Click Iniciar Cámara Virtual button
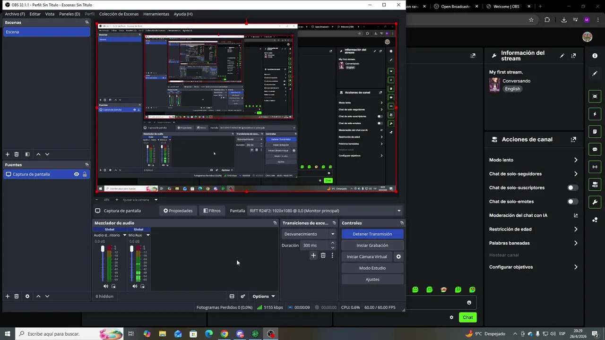The height and width of the screenshot is (340, 605). (367, 257)
